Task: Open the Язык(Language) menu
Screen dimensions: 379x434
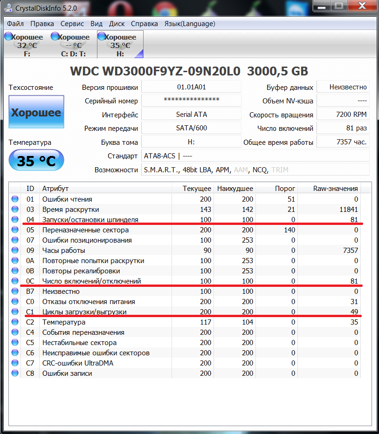Action: coord(190,24)
